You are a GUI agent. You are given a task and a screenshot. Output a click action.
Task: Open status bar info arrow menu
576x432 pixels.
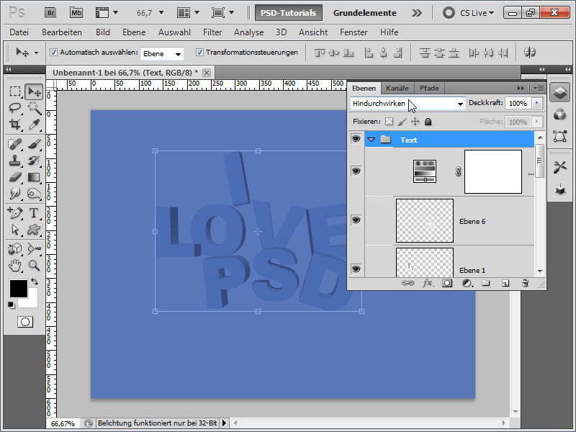[224, 423]
